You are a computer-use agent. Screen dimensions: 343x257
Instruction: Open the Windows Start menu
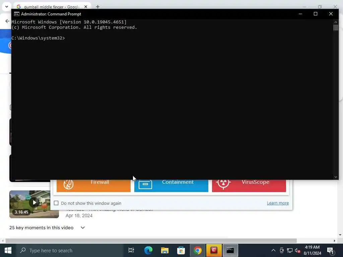[x=8, y=250]
